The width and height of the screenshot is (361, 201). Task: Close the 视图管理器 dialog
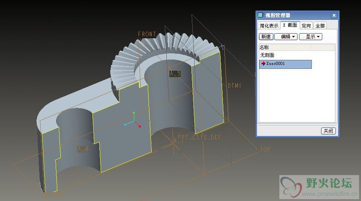334,15
